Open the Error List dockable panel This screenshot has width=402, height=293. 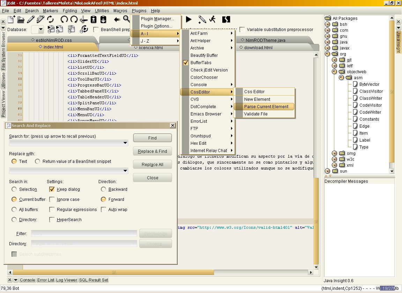click(46, 280)
